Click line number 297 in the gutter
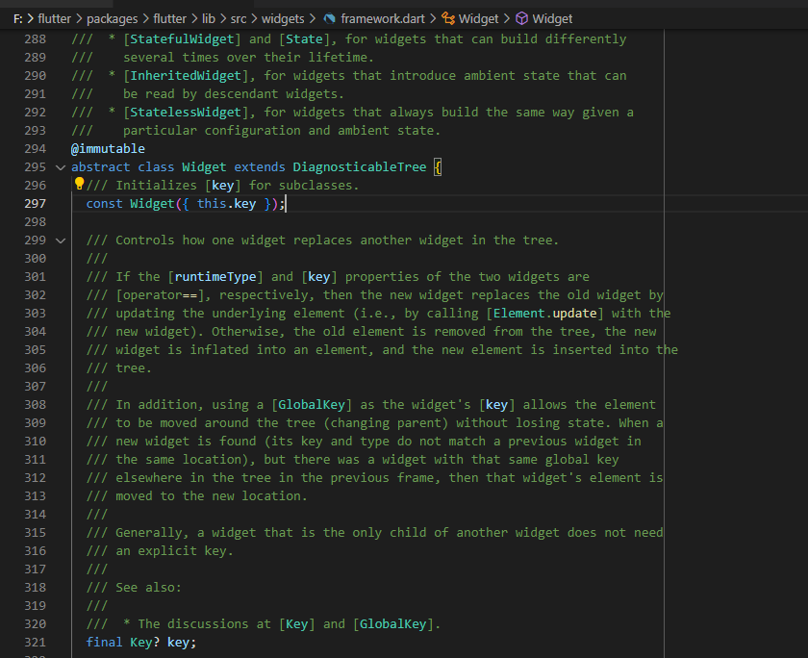Screen dimensions: 808x658 [x=35, y=204]
